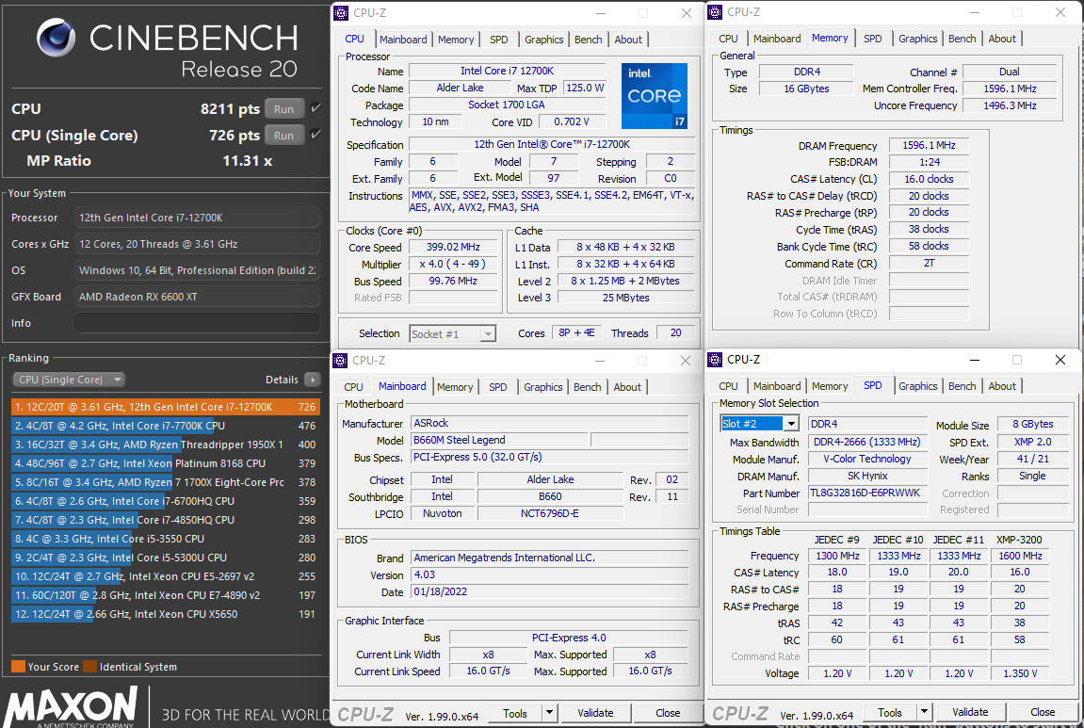The image size is (1084, 728).
Task: Select ranking row 1 i7-12700K score bar
Action: click(165, 407)
